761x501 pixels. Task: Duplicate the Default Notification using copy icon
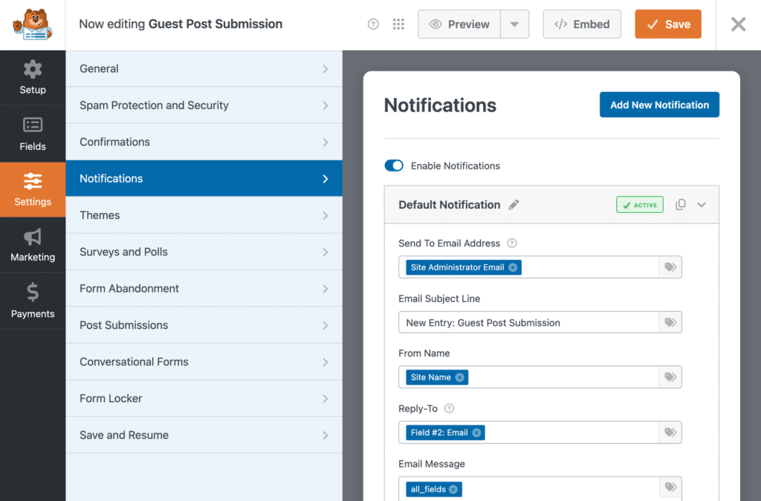click(681, 204)
